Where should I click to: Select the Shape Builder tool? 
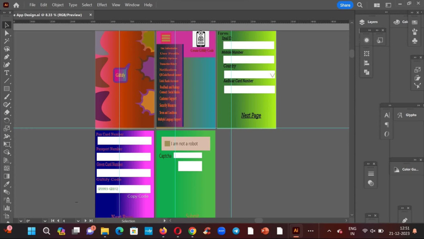(x=7, y=152)
